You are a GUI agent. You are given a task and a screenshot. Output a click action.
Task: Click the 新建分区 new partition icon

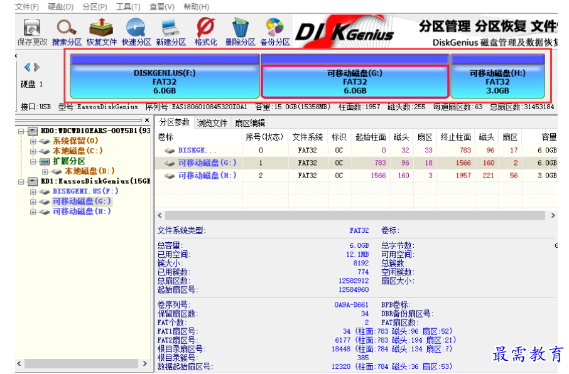coord(170,31)
